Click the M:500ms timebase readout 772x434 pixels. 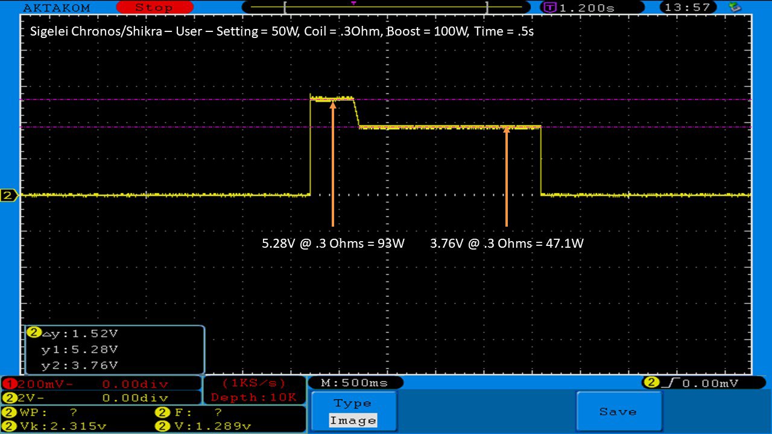pyautogui.click(x=355, y=383)
